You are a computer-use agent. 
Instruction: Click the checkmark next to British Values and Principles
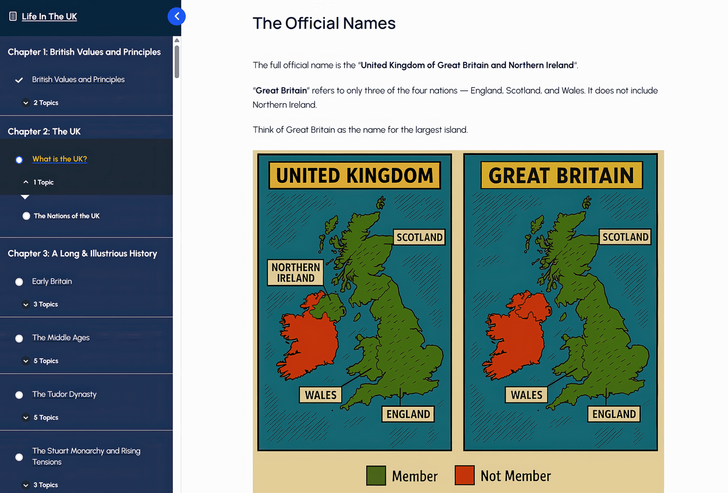[19, 80]
